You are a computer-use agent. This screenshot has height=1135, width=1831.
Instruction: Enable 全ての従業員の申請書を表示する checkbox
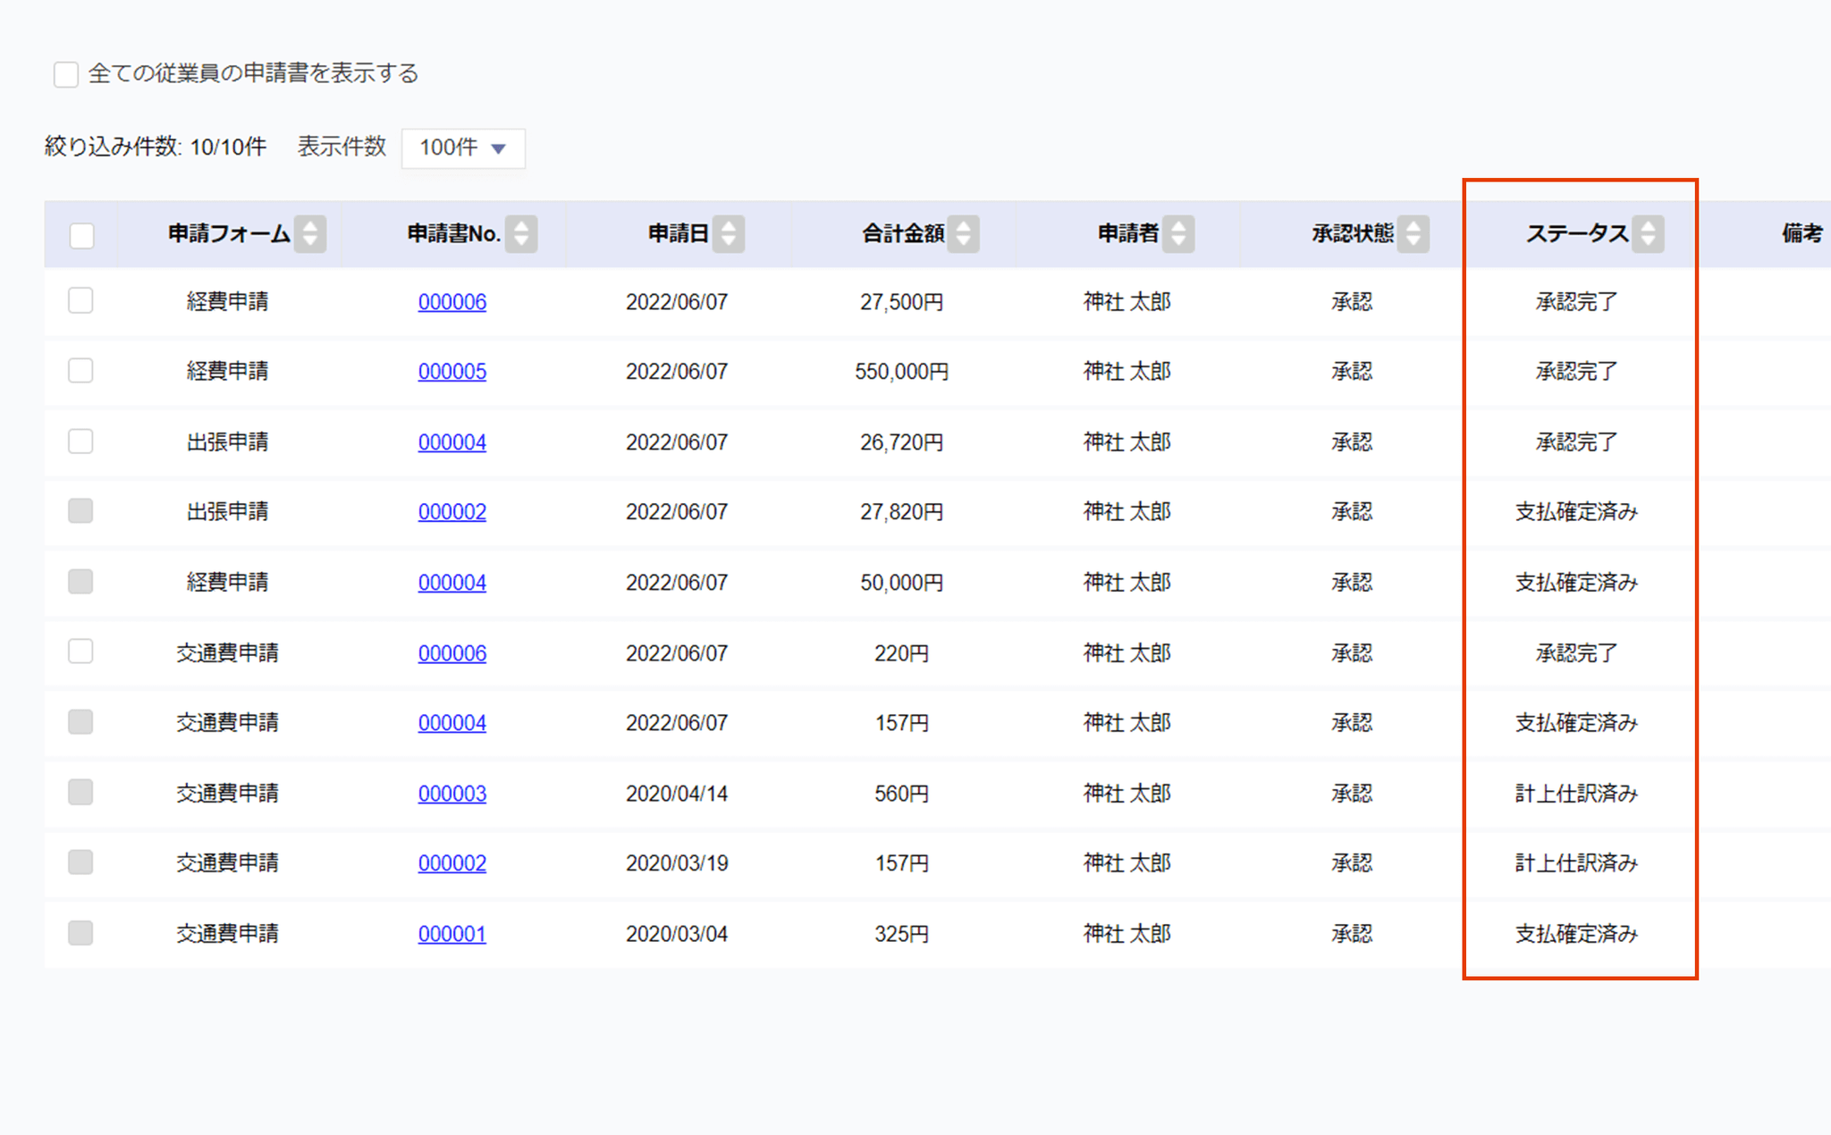click(66, 74)
